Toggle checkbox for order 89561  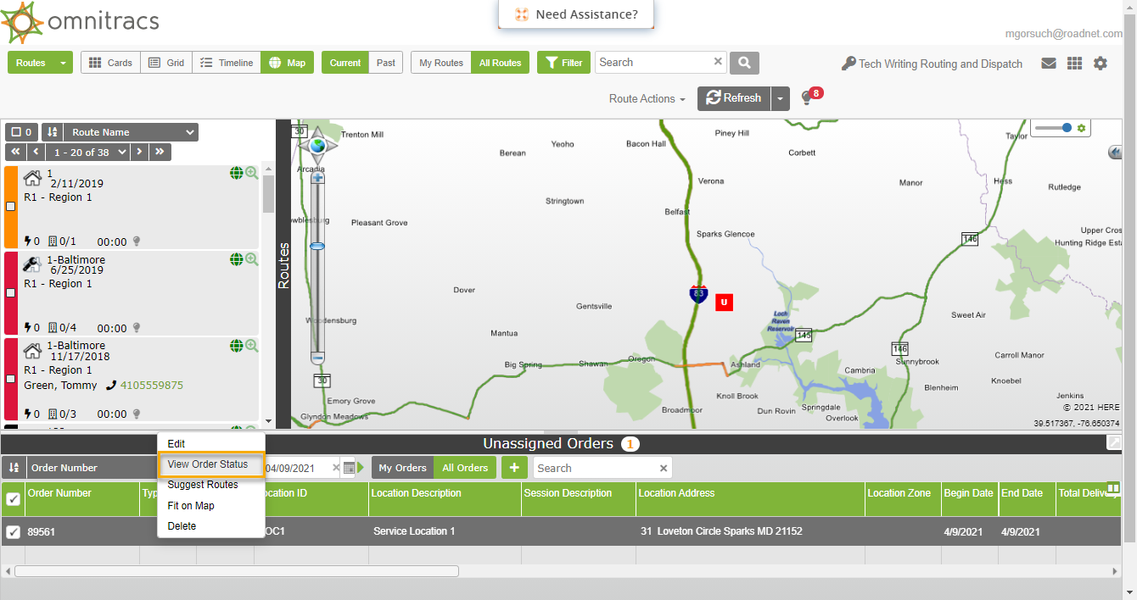click(x=14, y=532)
